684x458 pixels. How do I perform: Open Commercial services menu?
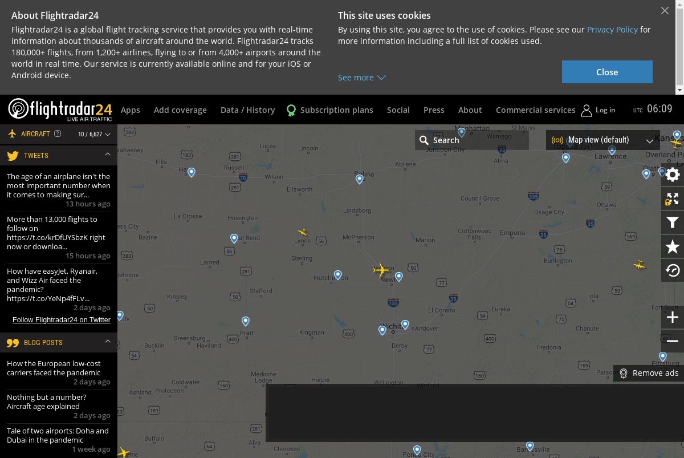(536, 110)
